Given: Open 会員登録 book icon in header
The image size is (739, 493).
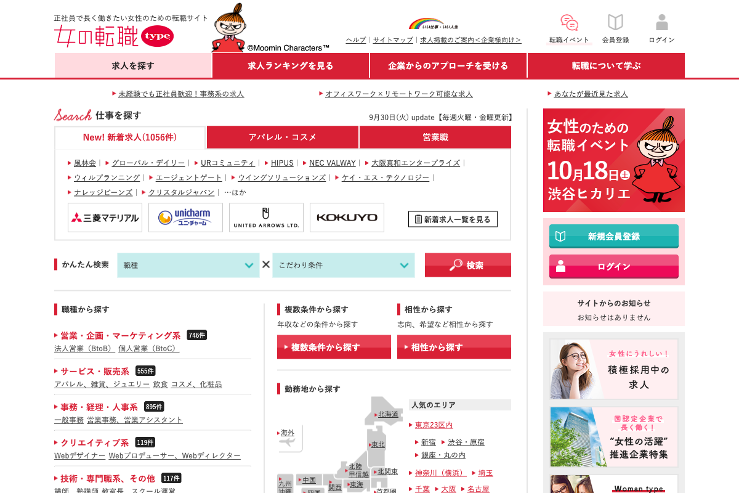Looking at the screenshot, I should pyautogui.click(x=615, y=23).
